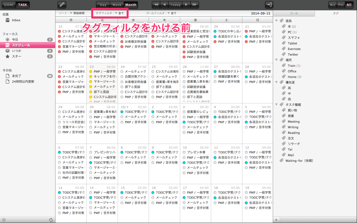Open 未完了 list
The width and height of the screenshot is (357, 223).
(x=28, y=76)
